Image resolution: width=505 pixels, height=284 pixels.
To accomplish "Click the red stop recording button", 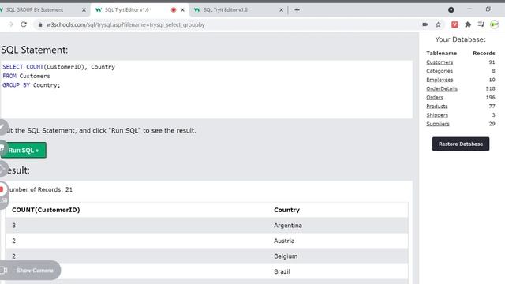I will click(x=2, y=189).
